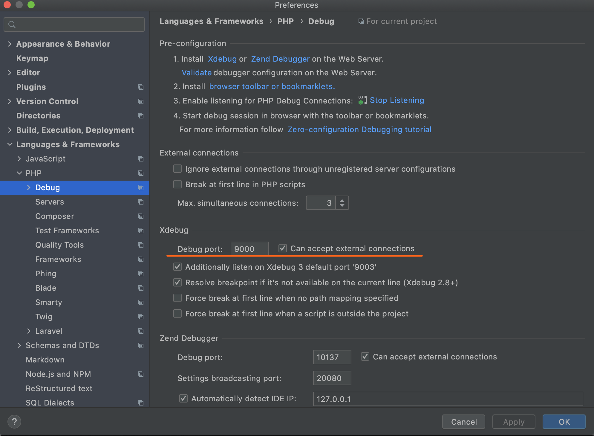Image resolution: width=594 pixels, height=436 pixels.
Task: Enable Break at first line in PHP scripts
Action: click(x=177, y=184)
